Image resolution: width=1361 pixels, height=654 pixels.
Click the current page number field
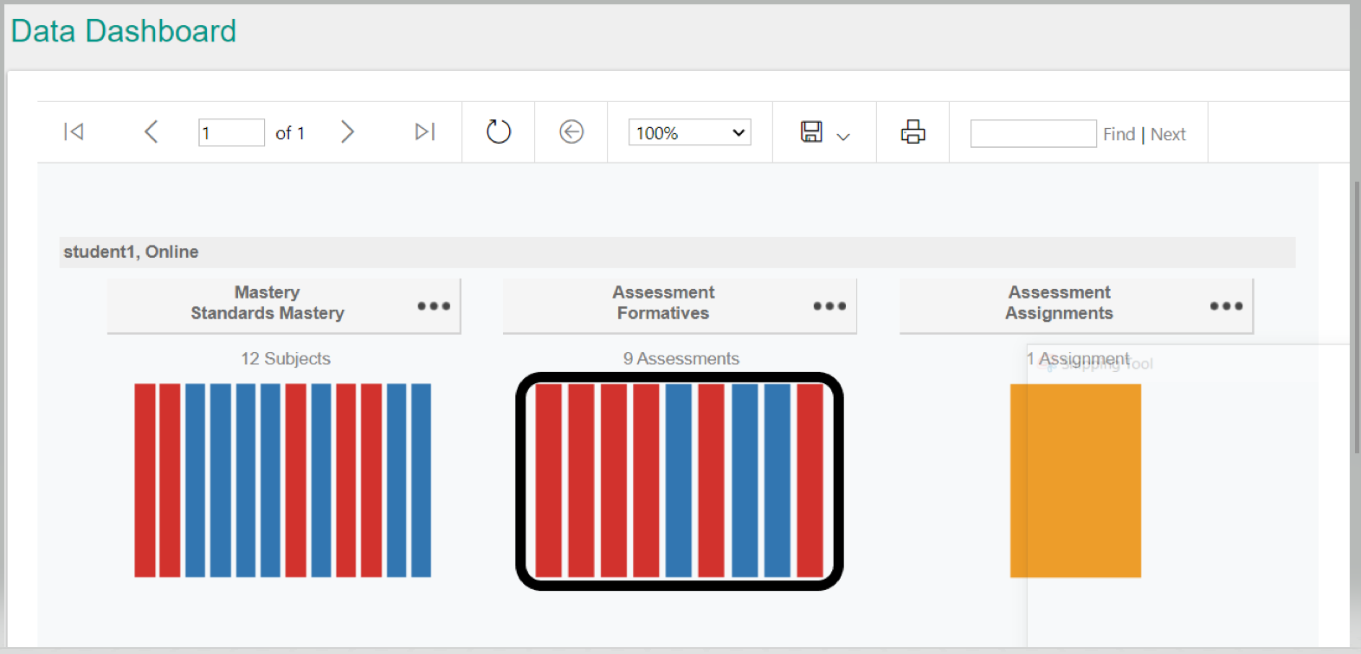click(231, 133)
